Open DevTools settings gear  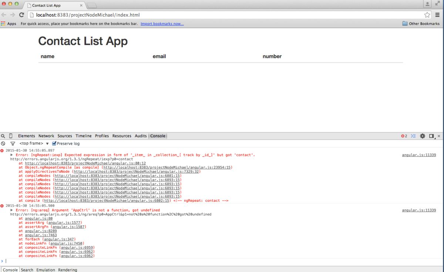point(423,136)
